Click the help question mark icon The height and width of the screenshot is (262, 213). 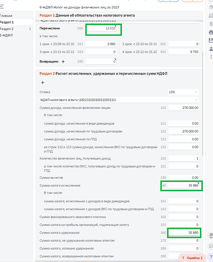(x=211, y=257)
